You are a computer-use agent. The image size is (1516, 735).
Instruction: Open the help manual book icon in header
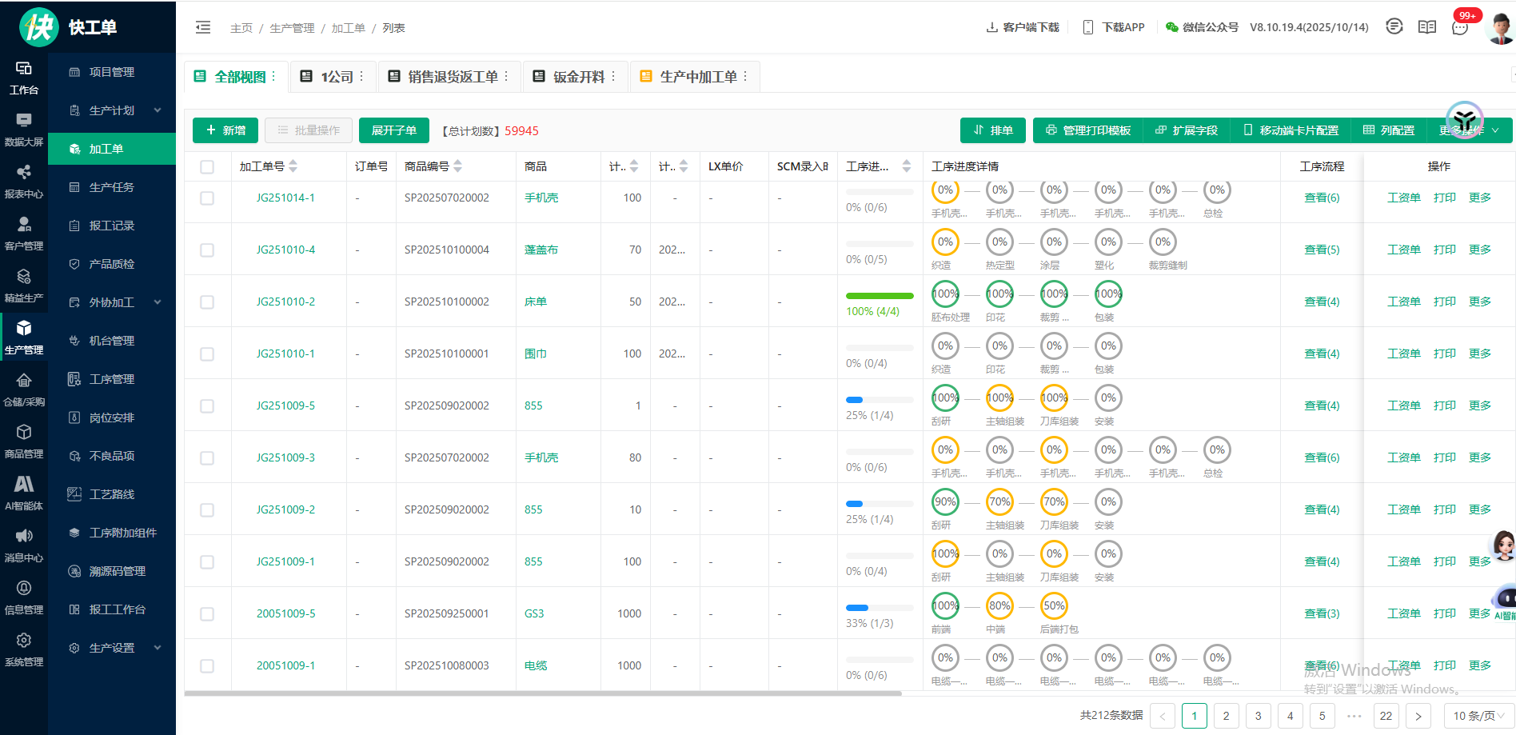[x=1427, y=27]
